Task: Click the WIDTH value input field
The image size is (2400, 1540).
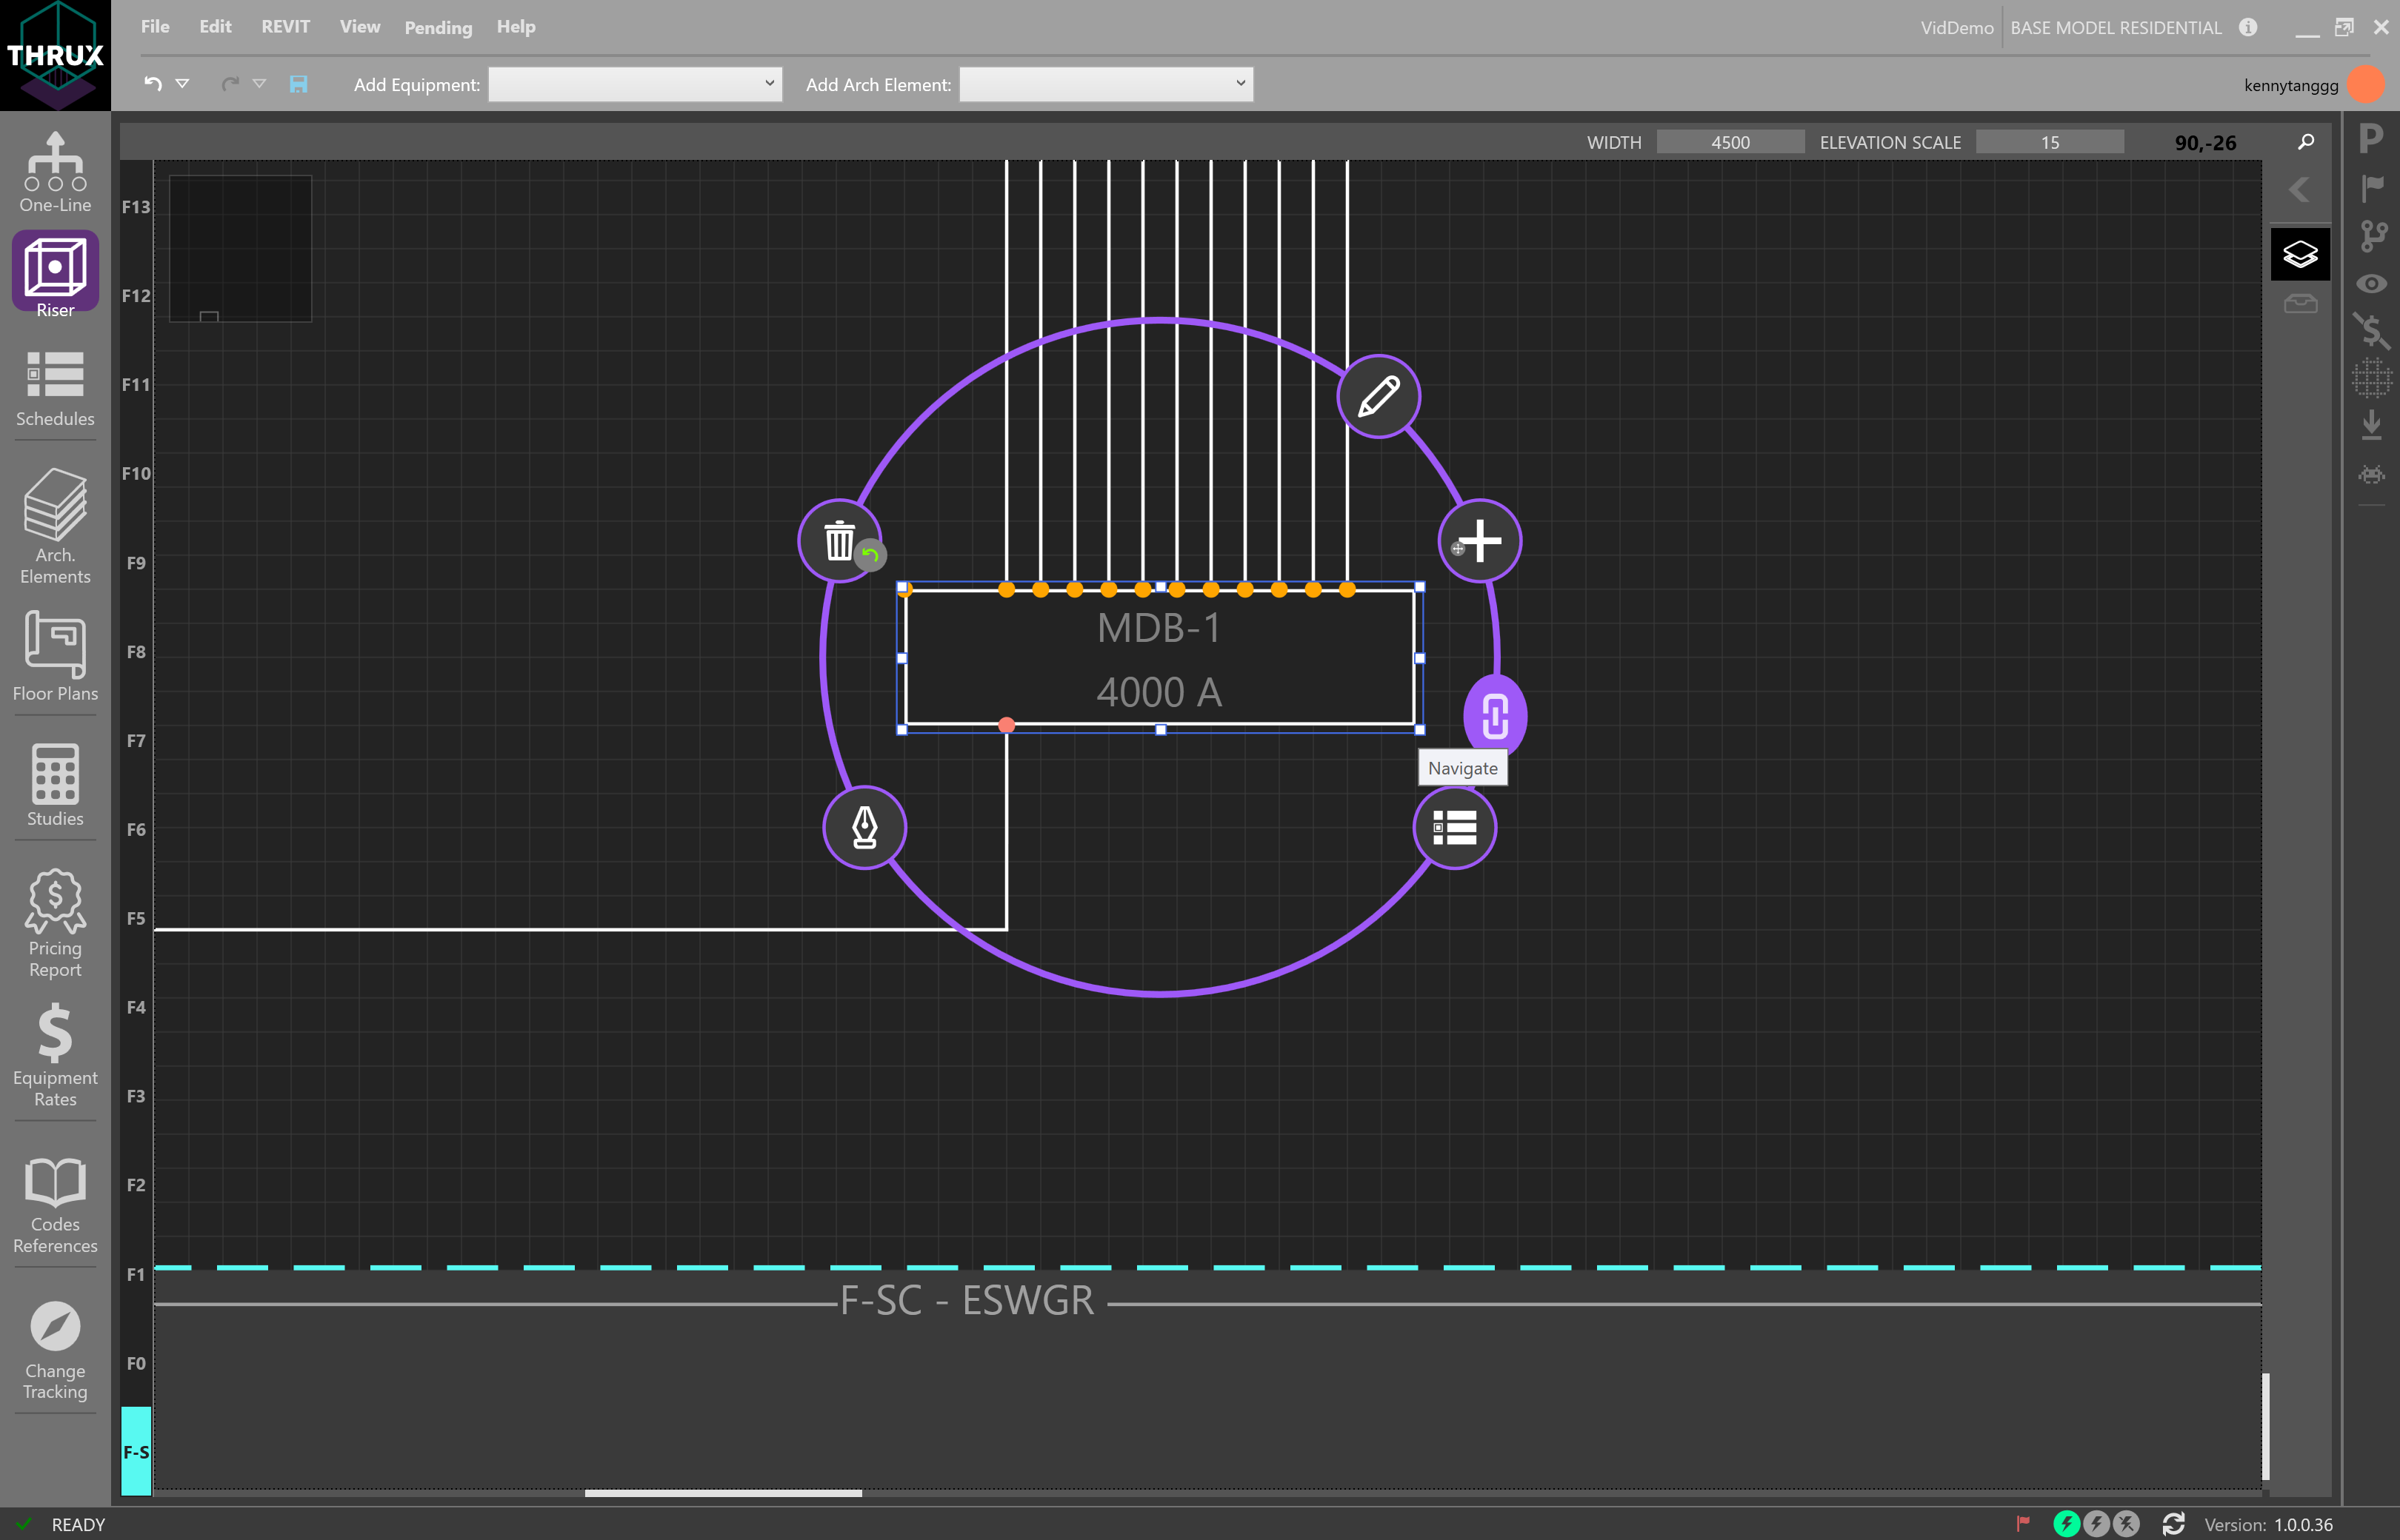Action: pos(1730,141)
